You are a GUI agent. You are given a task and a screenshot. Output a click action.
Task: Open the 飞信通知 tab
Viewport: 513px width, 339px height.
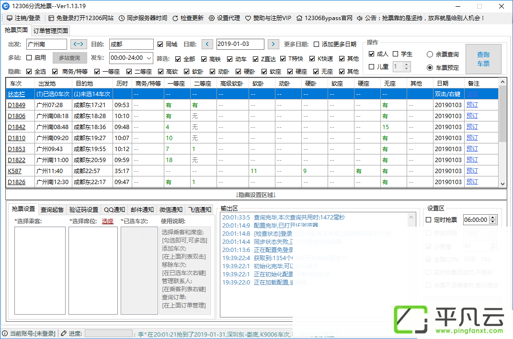pyautogui.click(x=200, y=210)
